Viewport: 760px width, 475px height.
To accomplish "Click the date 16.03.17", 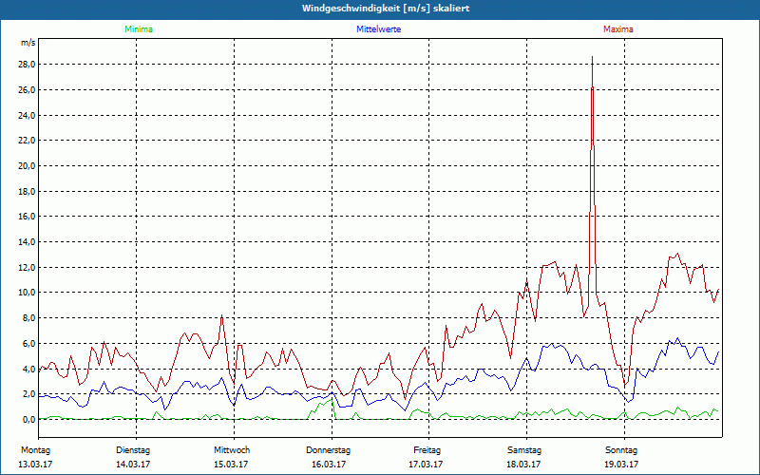I will [x=329, y=465].
